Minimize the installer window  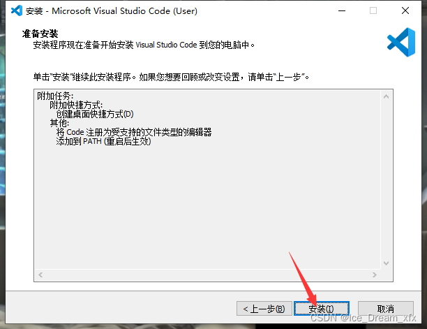coord(342,10)
